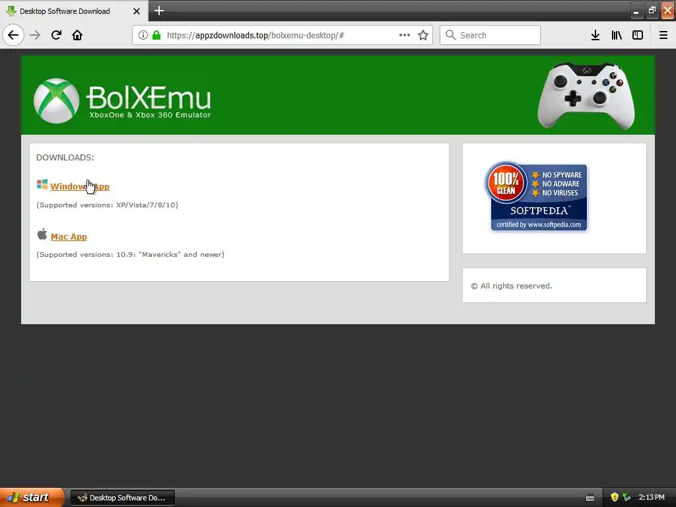
Task: Minimize the browser window
Action: tap(636, 11)
